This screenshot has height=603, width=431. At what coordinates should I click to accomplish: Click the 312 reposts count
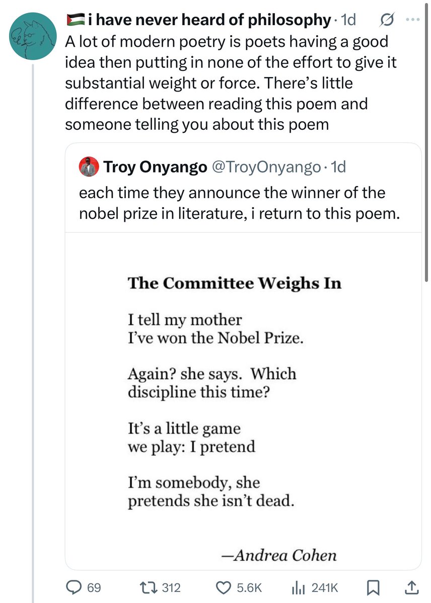pyautogui.click(x=171, y=587)
